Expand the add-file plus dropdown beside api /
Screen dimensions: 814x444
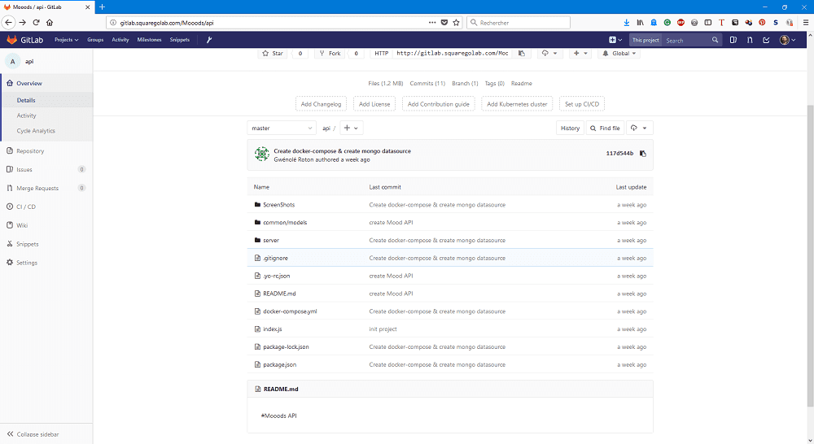[352, 128]
